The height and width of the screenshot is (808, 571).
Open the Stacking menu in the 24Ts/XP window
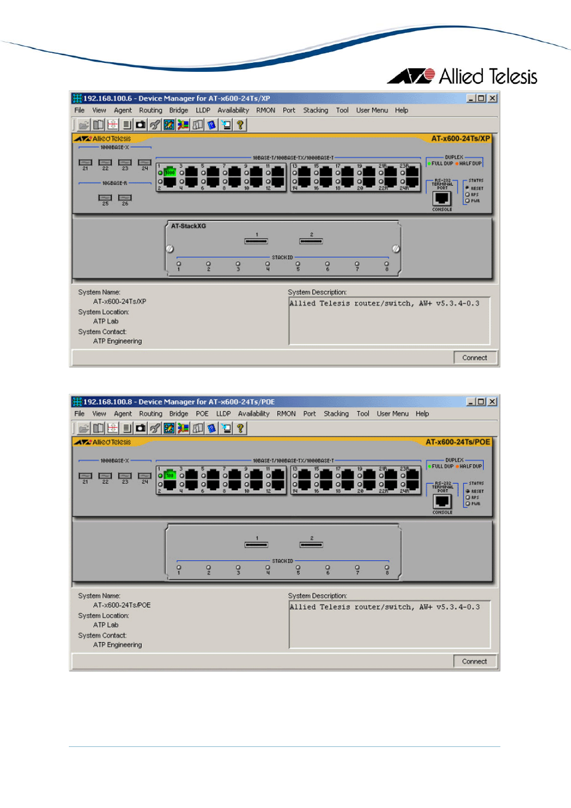(315, 110)
